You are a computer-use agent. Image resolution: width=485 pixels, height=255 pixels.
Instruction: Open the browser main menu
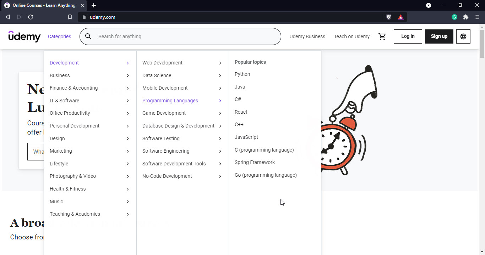point(477,17)
